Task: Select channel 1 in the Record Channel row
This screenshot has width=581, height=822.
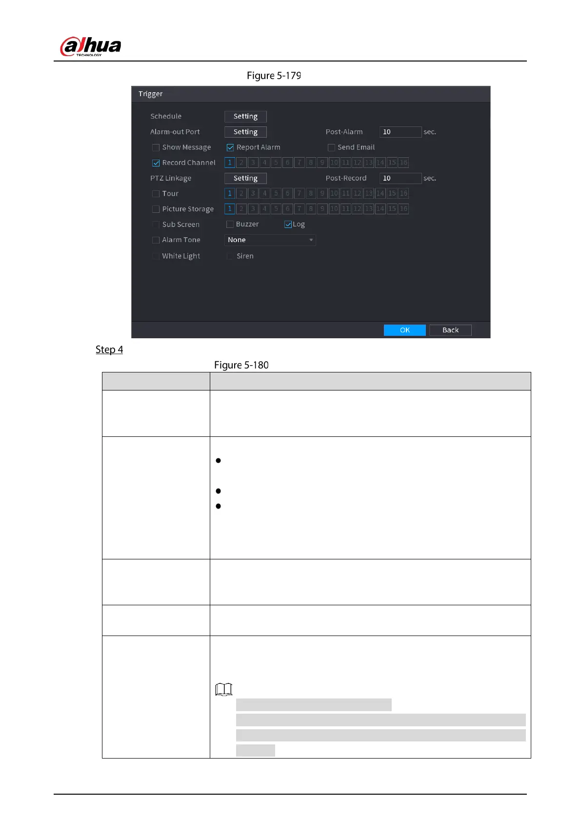Action: (230, 163)
